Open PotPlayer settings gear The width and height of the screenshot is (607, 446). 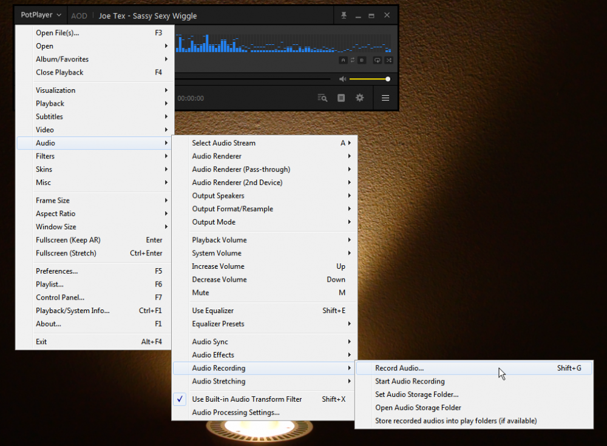point(360,98)
